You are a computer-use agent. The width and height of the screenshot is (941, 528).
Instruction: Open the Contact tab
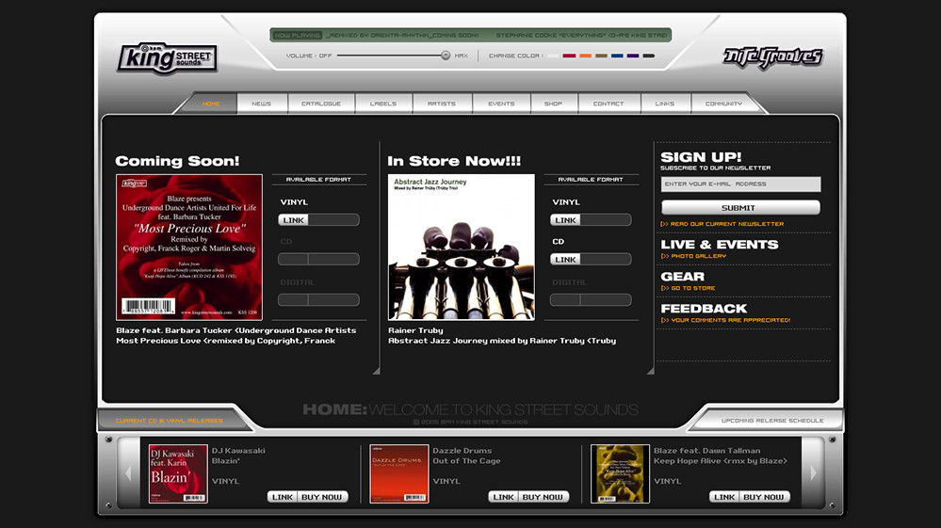coord(608,104)
